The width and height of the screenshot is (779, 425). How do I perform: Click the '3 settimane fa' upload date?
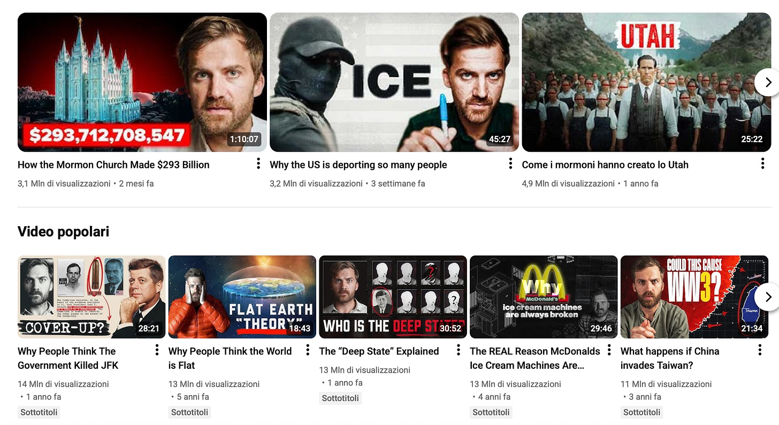pyautogui.click(x=398, y=183)
